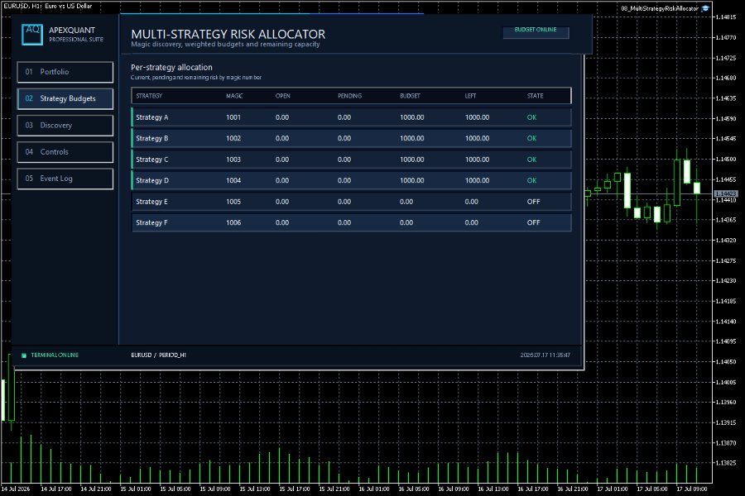Open the Portfolio tab
Screen dimensions: 745x496
tap(65, 72)
